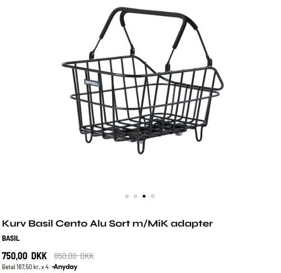This screenshot has height=273, width=281.
Task: Click the Anyday logo
Action: (65, 267)
